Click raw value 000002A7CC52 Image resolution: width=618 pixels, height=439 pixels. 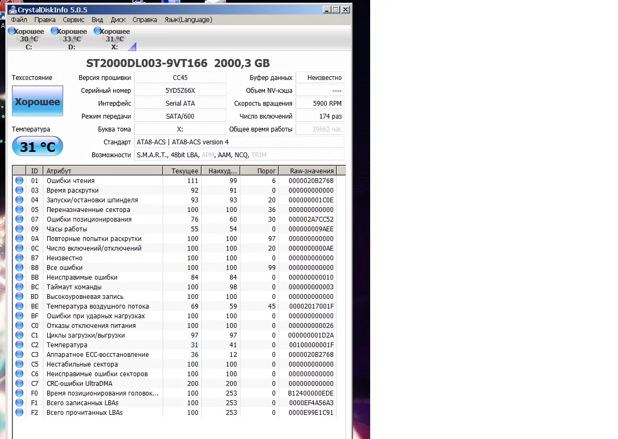click(x=311, y=219)
